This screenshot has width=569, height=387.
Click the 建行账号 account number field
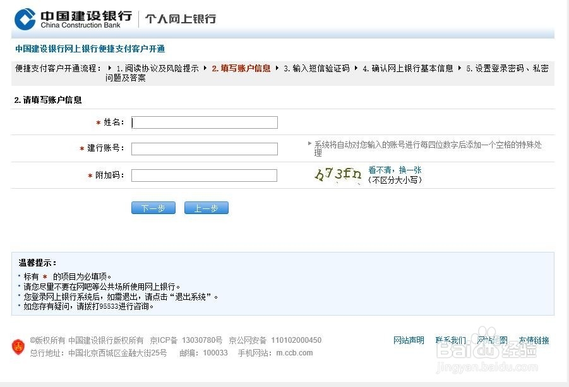click(205, 149)
